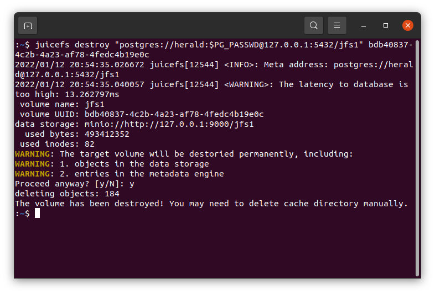Viewport: 435px width, 294px height.
Task: Open the hamburger menu
Action: [x=337, y=25]
